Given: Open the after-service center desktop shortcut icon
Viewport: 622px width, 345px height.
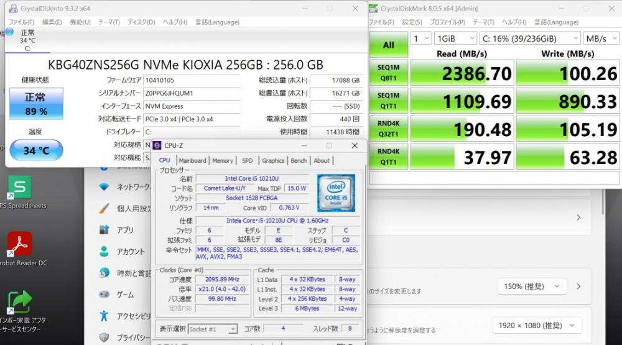Looking at the screenshot, I should click(19, 301).
